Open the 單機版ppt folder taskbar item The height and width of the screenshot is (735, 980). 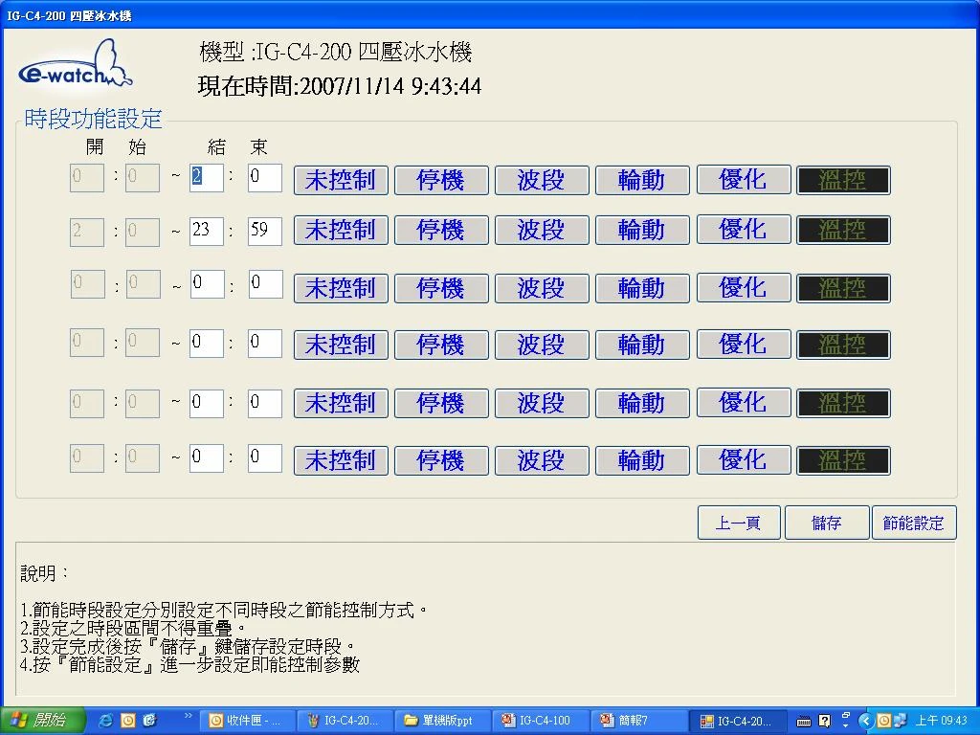(x=444, y=721)
